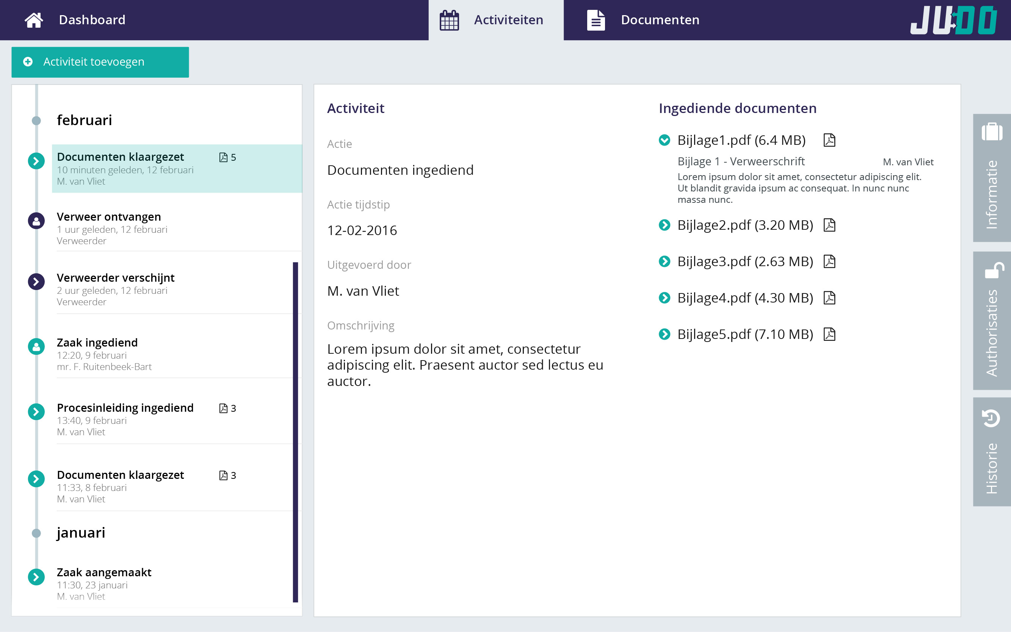Viewport: 1011px width, 632px height.
Task: Click the PDF icon next to Bijlage2.pdf
Action: (x=829, y=225)
